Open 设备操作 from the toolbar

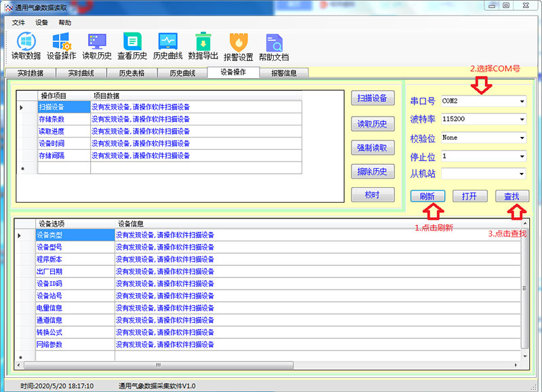click(62, 45)
